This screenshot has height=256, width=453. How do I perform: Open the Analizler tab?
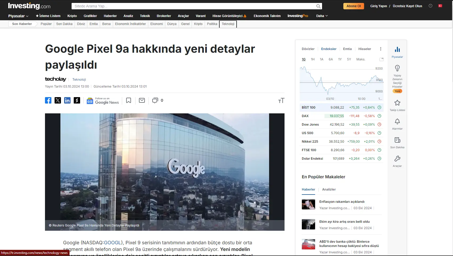click(329, 189)
